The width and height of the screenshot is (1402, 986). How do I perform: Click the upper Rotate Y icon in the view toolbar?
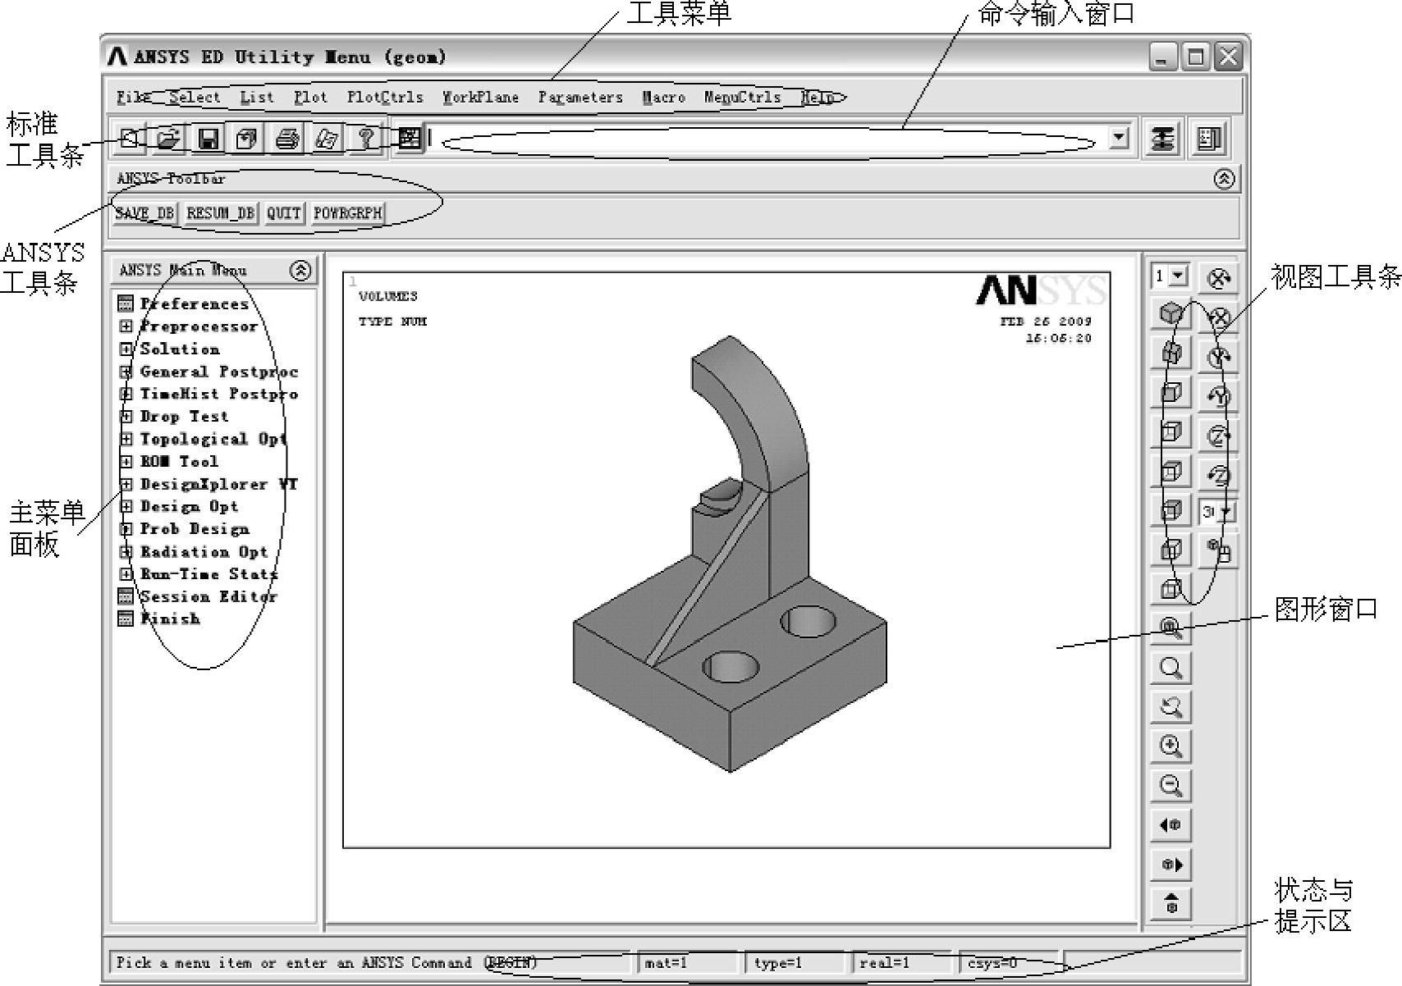(x=1219, y=357)
